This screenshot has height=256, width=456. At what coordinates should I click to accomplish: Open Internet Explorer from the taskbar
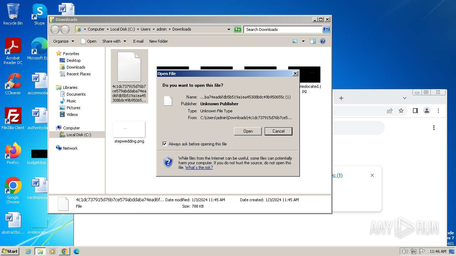coord(28,251)
